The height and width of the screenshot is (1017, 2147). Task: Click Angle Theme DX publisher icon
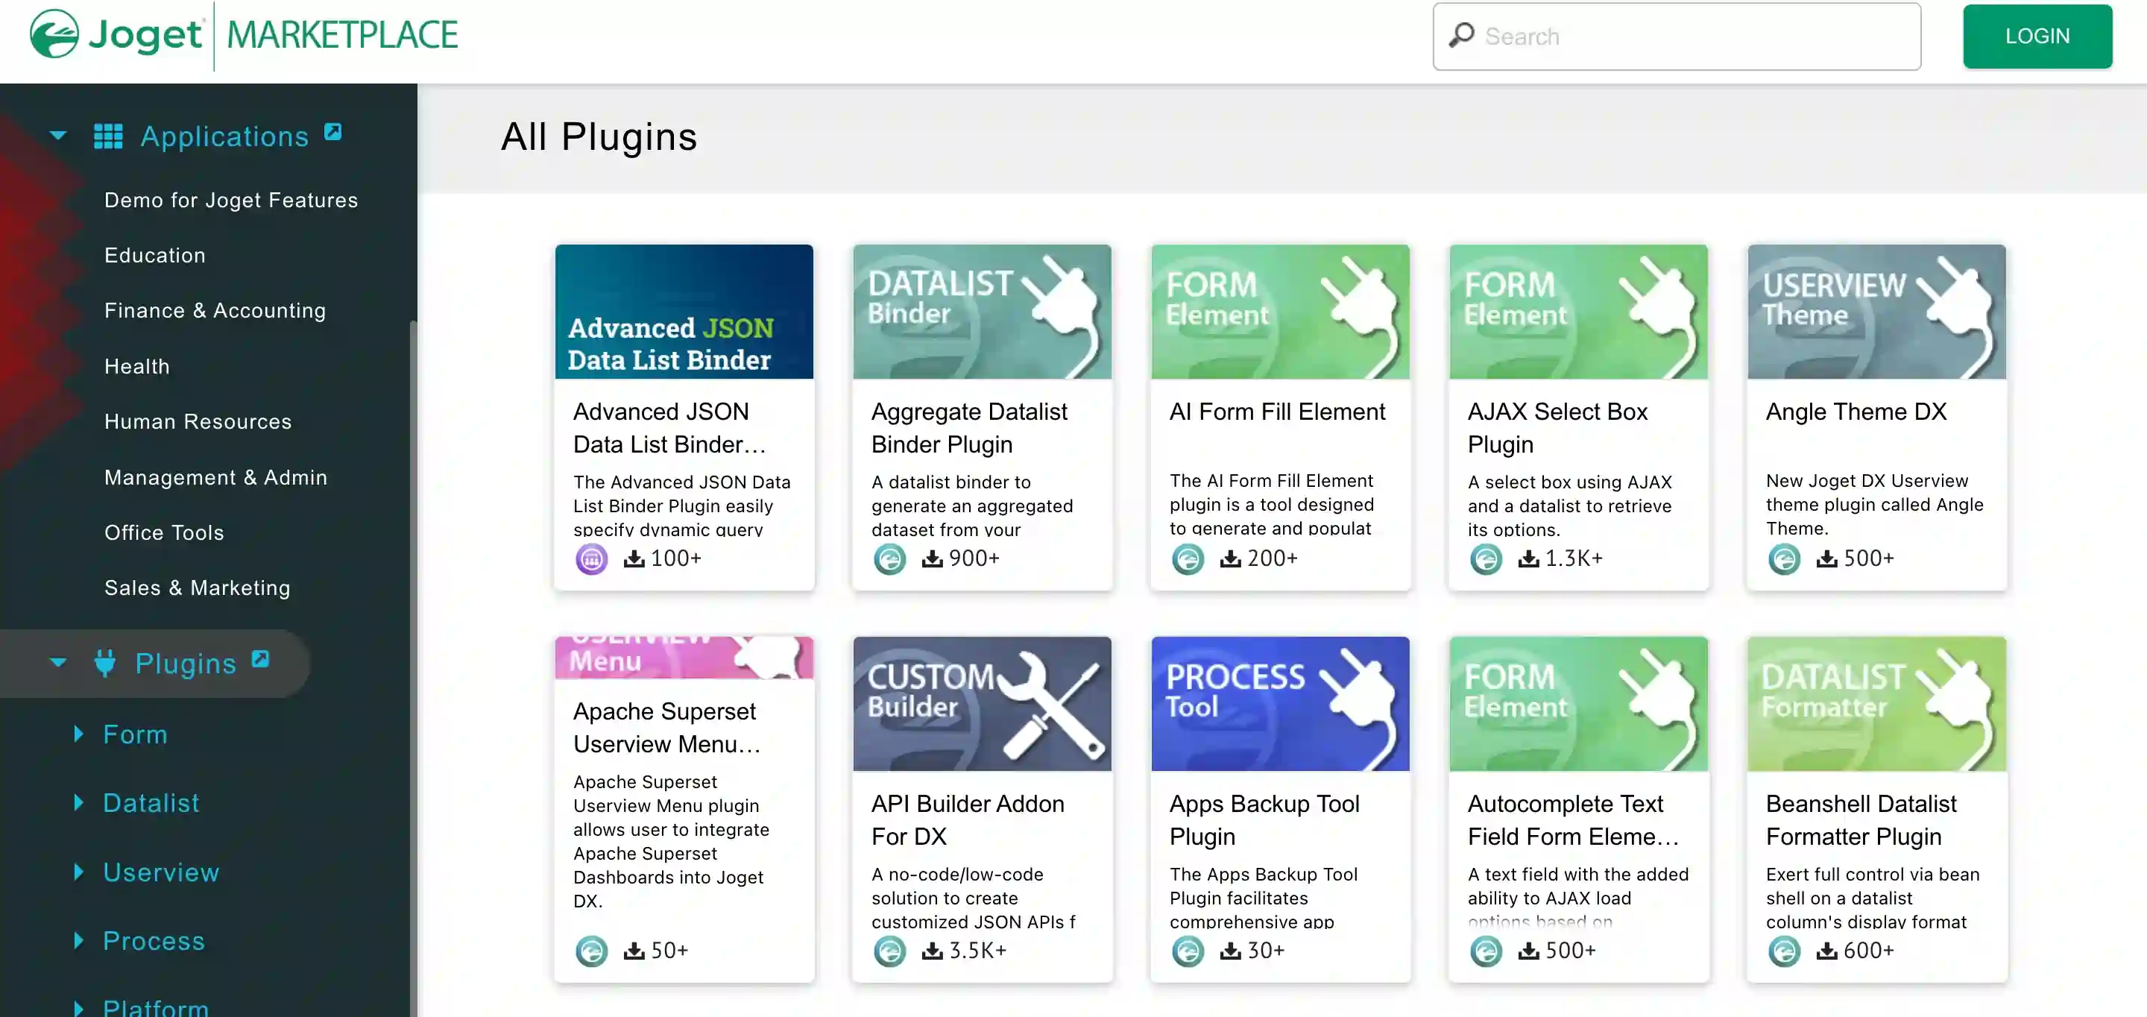1785,558
